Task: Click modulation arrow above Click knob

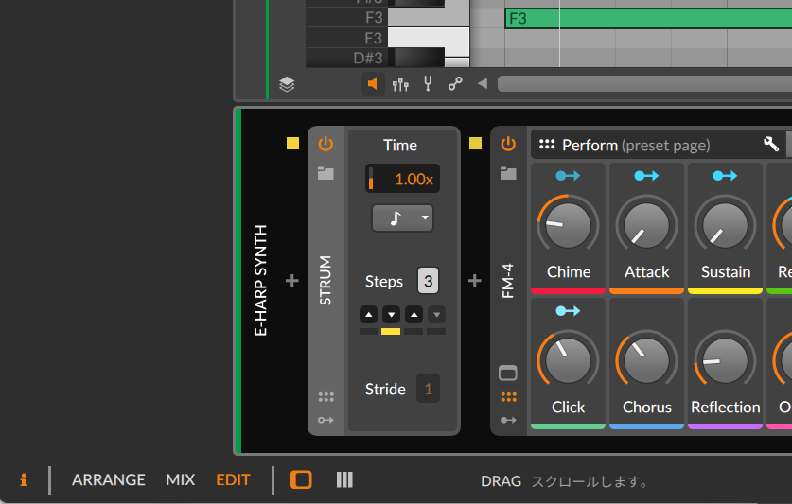Action: [569, 311]
